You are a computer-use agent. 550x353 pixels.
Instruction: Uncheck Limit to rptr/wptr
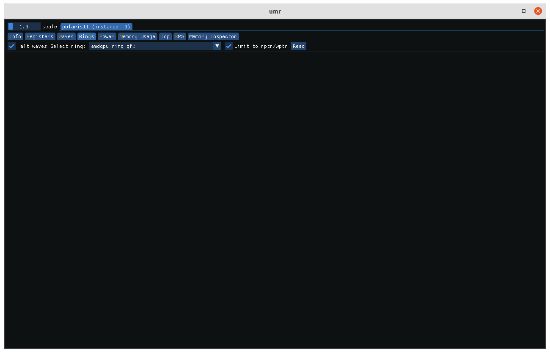(x=229, y=46)
